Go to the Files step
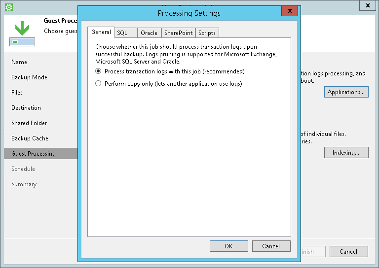The height and width of the screenshot is (268, 379). point(17,93)
